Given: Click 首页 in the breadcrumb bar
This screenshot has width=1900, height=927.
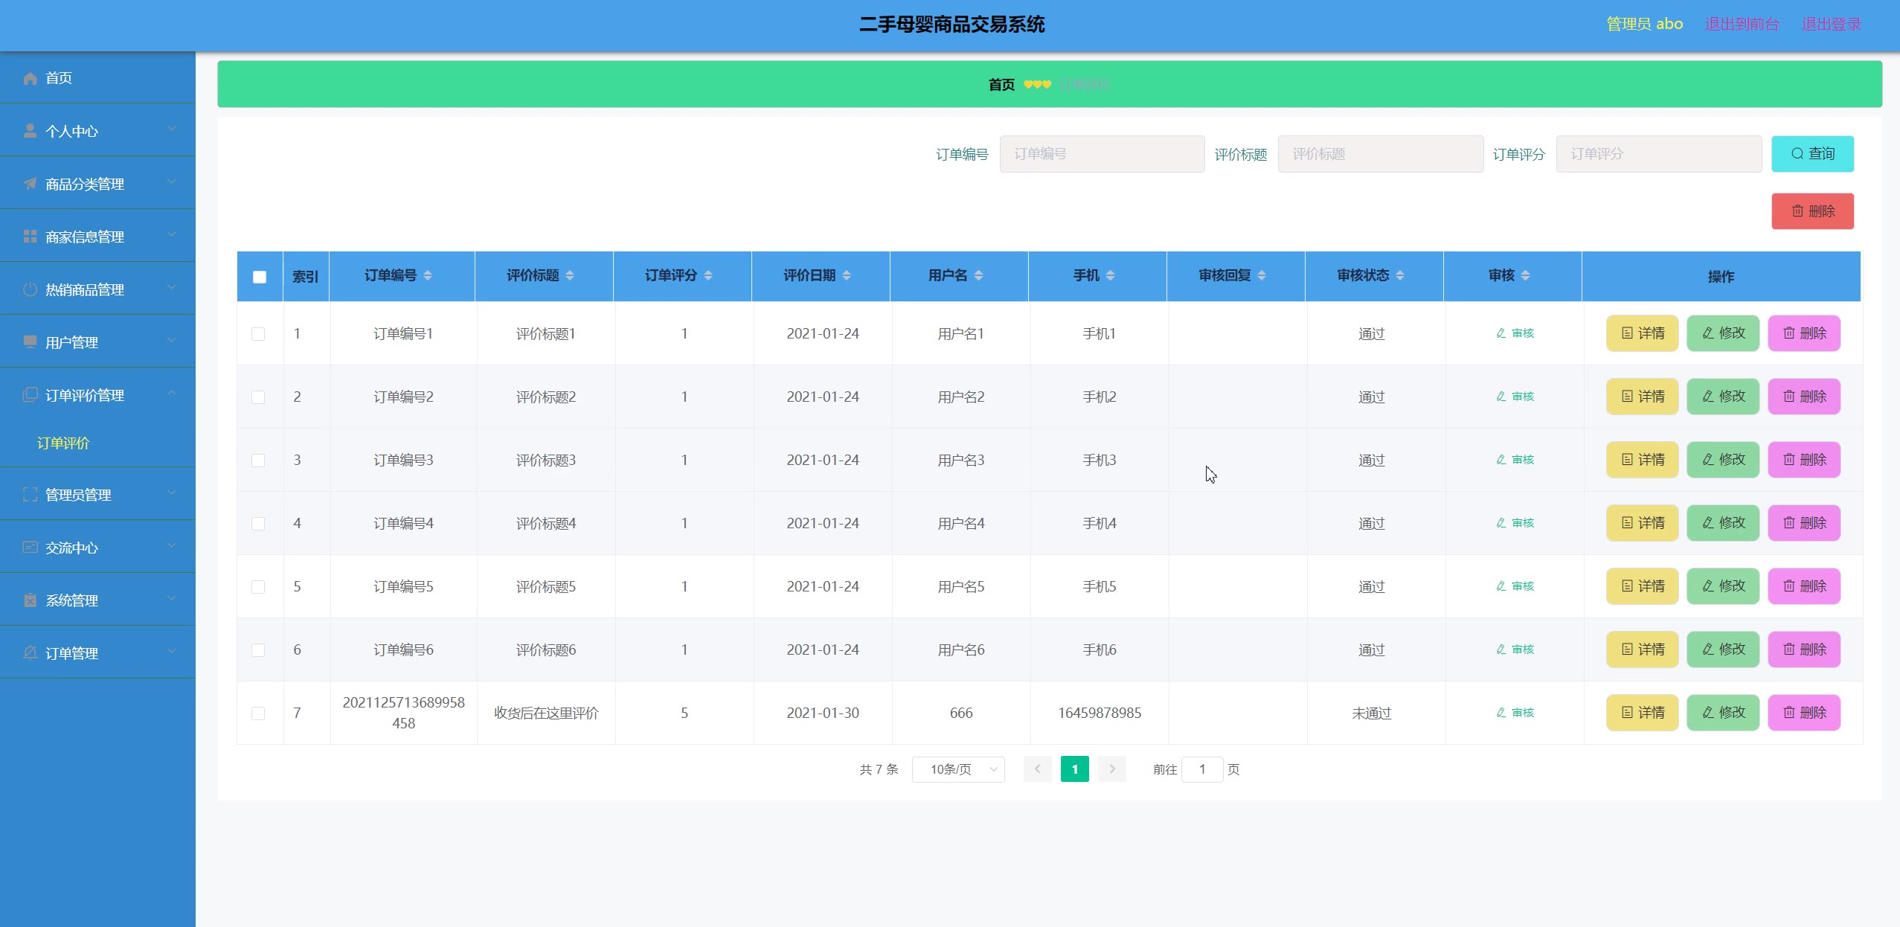Looking at the screenshot, I should [x=1001, y=85].
